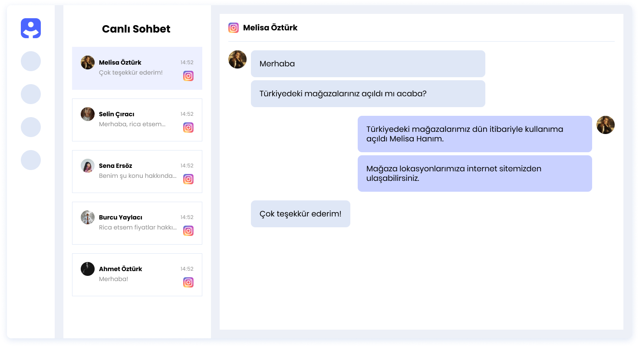Screen dimensions: 639x347
Task: Click the Instagram icon next to Melisa Öztürk's header name
Action: pos(233,27)
